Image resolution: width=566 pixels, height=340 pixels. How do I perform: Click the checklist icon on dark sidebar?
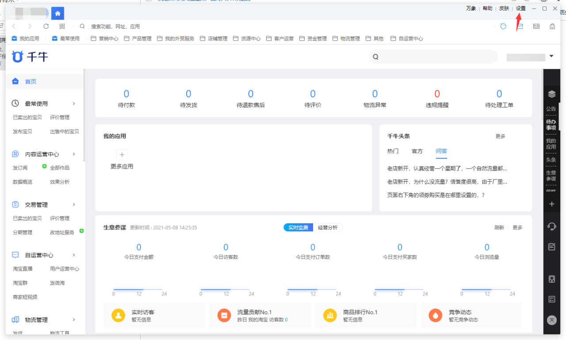pyautogui.click(x=551, y=299)
